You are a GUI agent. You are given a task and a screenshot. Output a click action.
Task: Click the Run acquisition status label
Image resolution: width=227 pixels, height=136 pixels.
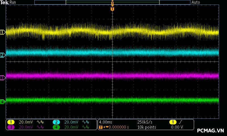(13, 2)
